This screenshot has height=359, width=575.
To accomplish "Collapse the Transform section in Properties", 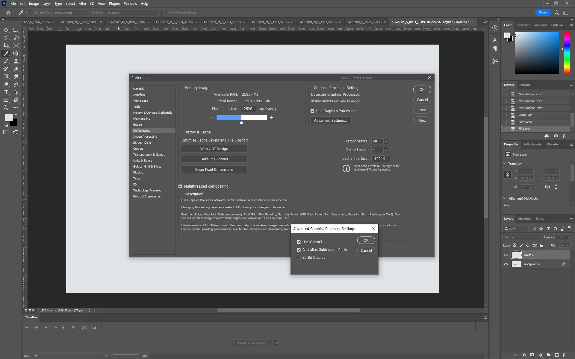I will pos(505,163).
